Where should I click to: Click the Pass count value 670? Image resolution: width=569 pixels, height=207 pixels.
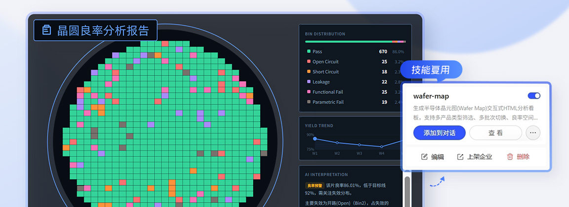pyautogui.click(x=383, y=51)
